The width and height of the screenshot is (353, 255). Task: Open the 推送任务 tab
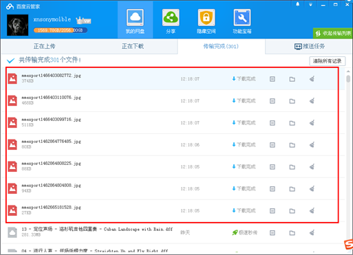(x=310, y=47)
